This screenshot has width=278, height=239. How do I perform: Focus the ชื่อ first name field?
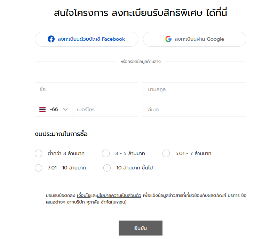tap(86, 89)
